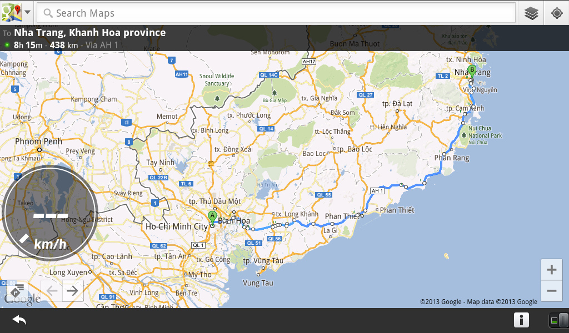Open the map layers menu
The image size is (569, 333).
click(532, 13)
